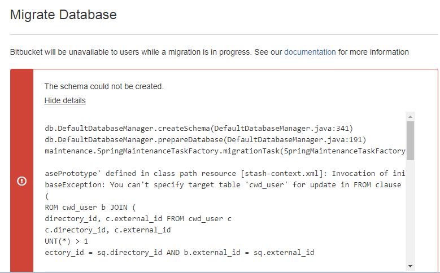The image size is (440, 273).
Task: Click the 'cwd_user' for update error line
Action: [223, 184]
